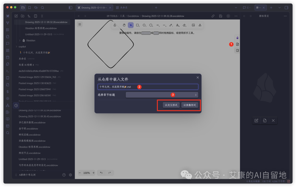Click Excalidraw in the breadcrumb path
This screenshot has width=296, height=187.
click(133, 16)
